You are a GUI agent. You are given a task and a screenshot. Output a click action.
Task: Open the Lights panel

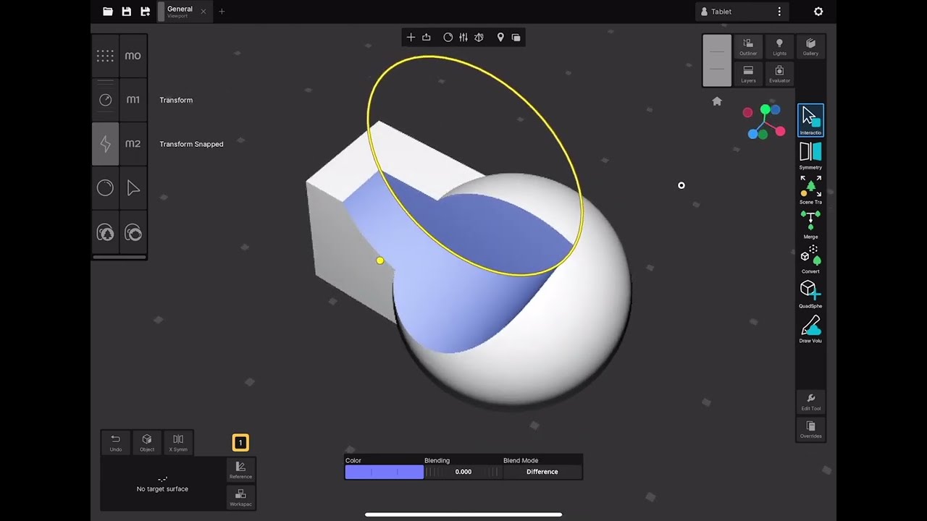pos(779,47)
